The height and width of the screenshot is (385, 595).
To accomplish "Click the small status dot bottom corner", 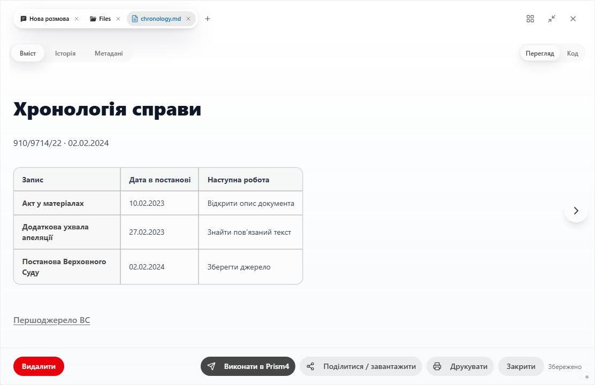I will [x=586, y=376].
